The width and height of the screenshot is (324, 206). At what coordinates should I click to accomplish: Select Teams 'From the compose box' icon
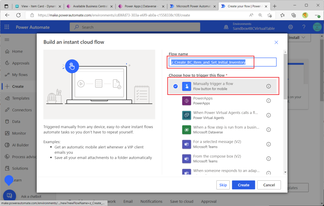pyautogui.click(x=186, y=159)
